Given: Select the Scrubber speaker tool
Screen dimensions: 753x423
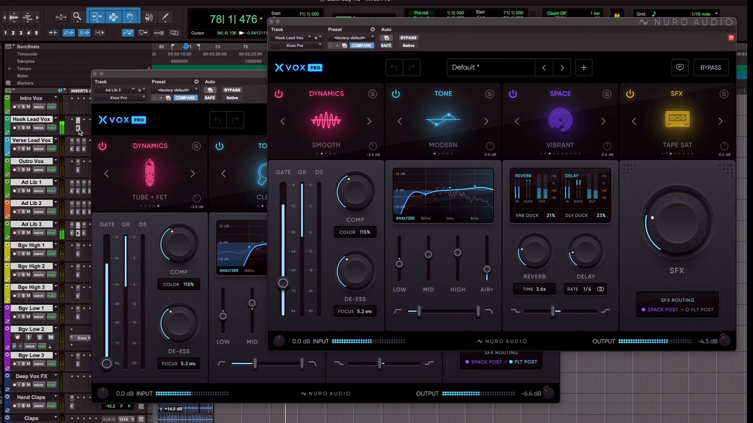Looking at the screenshot, I should 149,17.
